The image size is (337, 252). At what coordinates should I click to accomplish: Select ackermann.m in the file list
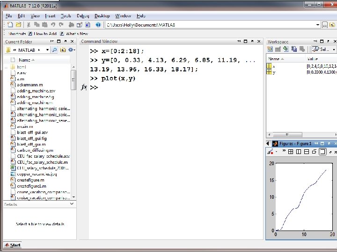(x=29, y=84)
